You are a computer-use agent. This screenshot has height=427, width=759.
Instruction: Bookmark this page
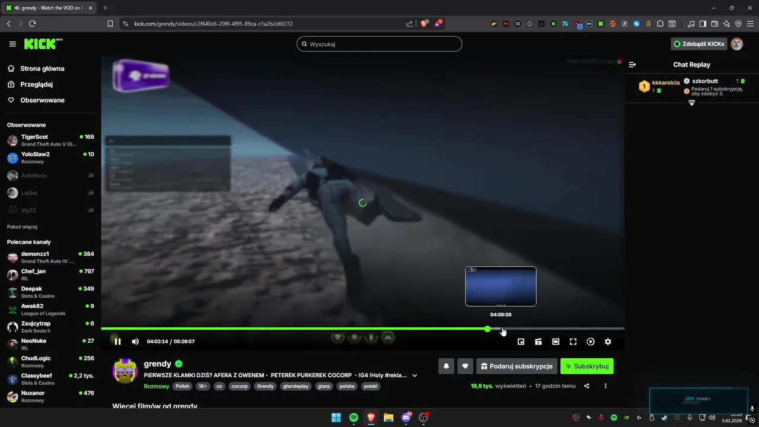pos(110,24)
